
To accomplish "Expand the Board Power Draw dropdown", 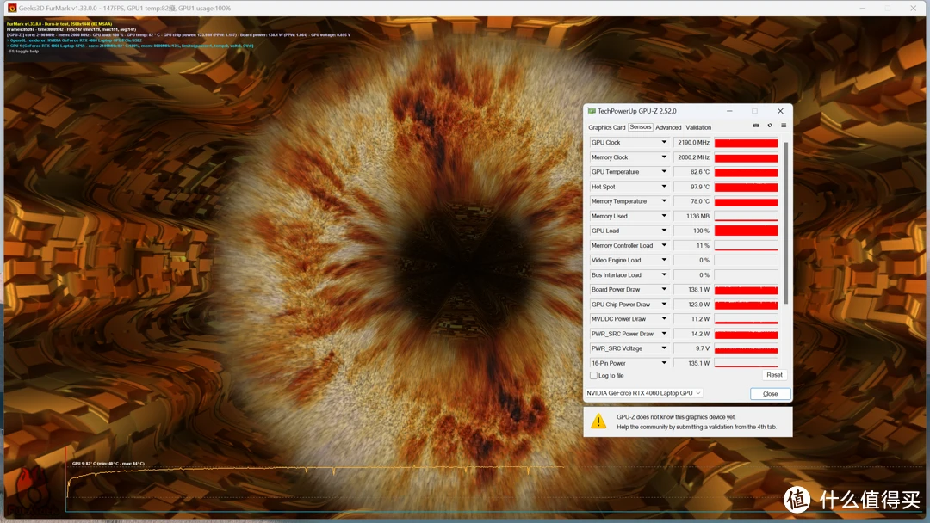I will pos(664,290).
